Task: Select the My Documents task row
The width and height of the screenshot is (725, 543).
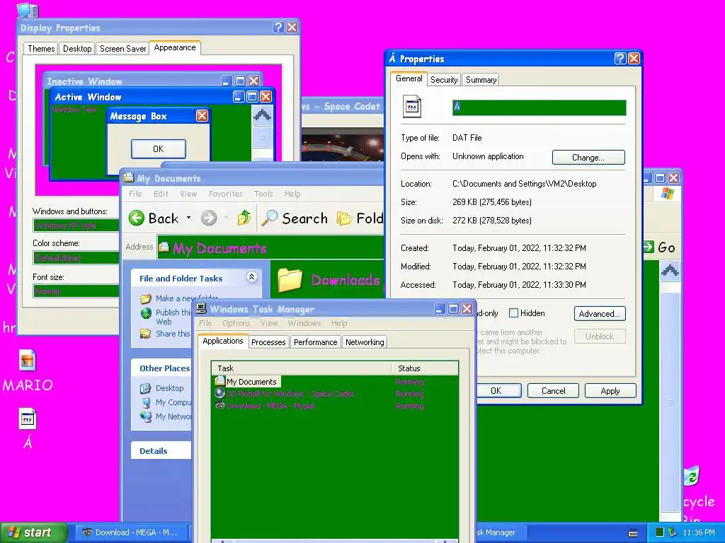Action: (335, 382)
